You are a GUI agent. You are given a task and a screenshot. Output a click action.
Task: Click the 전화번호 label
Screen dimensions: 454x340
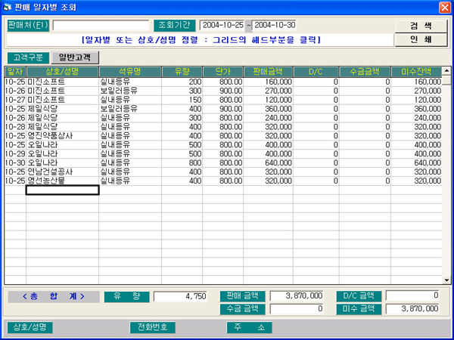(x=153, y=327)
